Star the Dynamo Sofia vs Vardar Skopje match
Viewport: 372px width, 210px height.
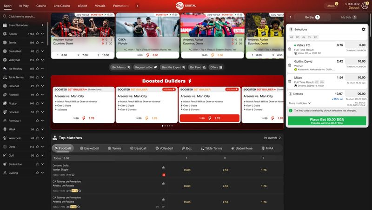(73, 175)
